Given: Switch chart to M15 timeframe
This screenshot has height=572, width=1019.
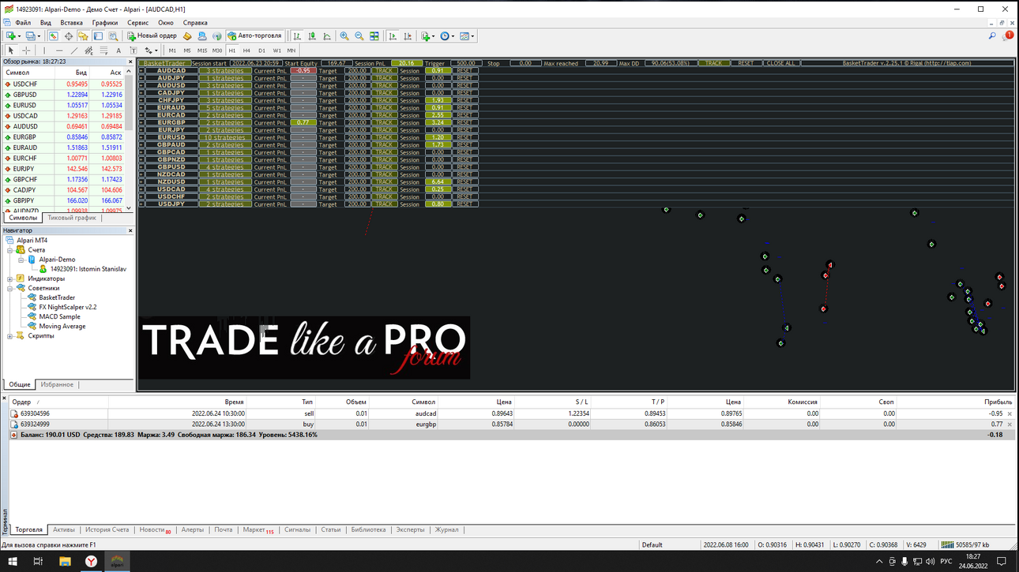Looking at the screenshot, I should tap(202, 50).
